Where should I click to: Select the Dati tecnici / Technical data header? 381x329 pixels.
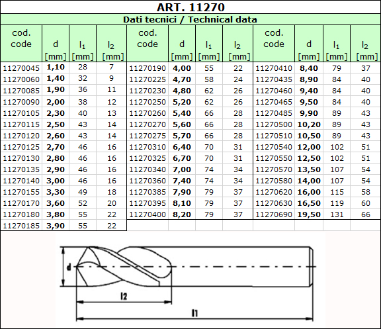(190, 19)
